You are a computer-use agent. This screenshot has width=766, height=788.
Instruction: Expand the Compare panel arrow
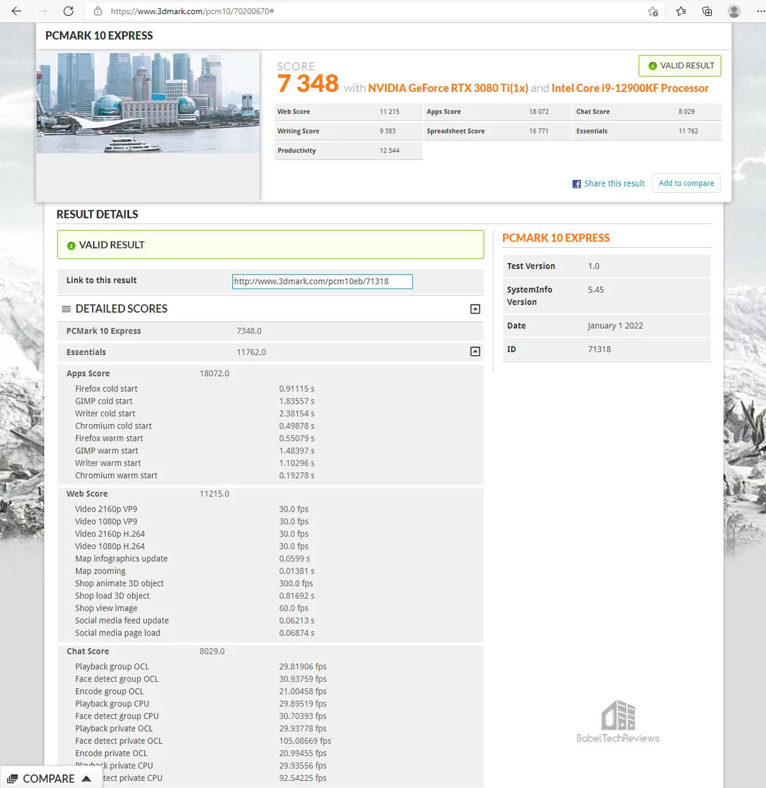[87, 779]
